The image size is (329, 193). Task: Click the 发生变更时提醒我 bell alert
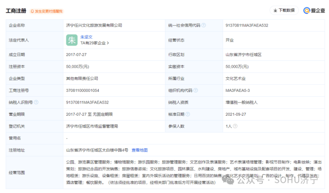pyautogui.click(x=46, y=11)
